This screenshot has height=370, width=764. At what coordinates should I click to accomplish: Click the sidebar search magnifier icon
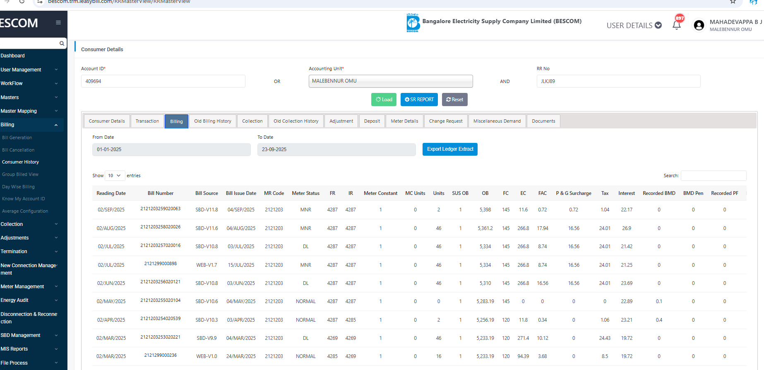62,43
